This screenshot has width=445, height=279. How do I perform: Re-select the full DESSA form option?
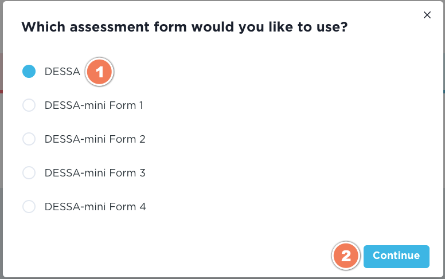pos(29,72)
